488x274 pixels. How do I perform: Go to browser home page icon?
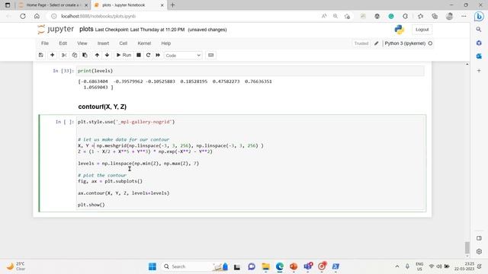[x=37, y=16]
